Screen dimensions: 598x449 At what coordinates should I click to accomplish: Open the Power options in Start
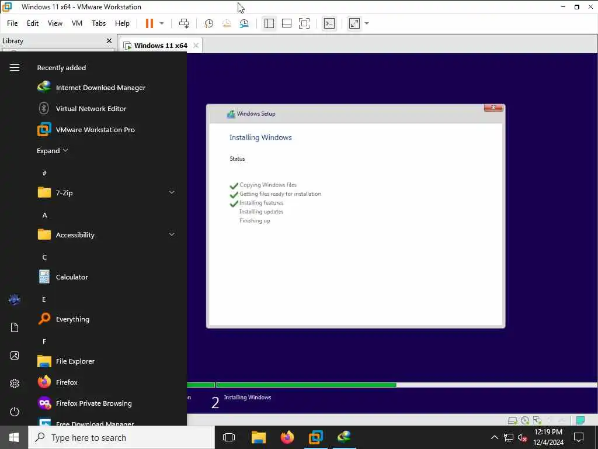[x=15, y=412]
